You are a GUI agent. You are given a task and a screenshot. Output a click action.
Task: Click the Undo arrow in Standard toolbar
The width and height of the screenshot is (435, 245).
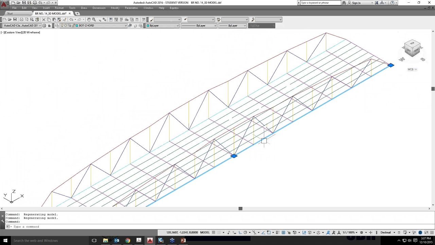click(71, 19)
